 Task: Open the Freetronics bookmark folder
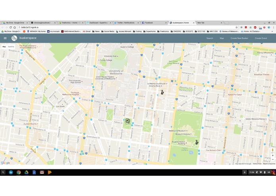[x=163, y=31]
